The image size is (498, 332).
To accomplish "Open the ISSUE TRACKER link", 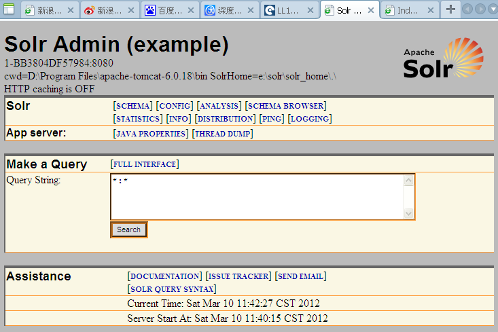I will [x=238, y=276].
